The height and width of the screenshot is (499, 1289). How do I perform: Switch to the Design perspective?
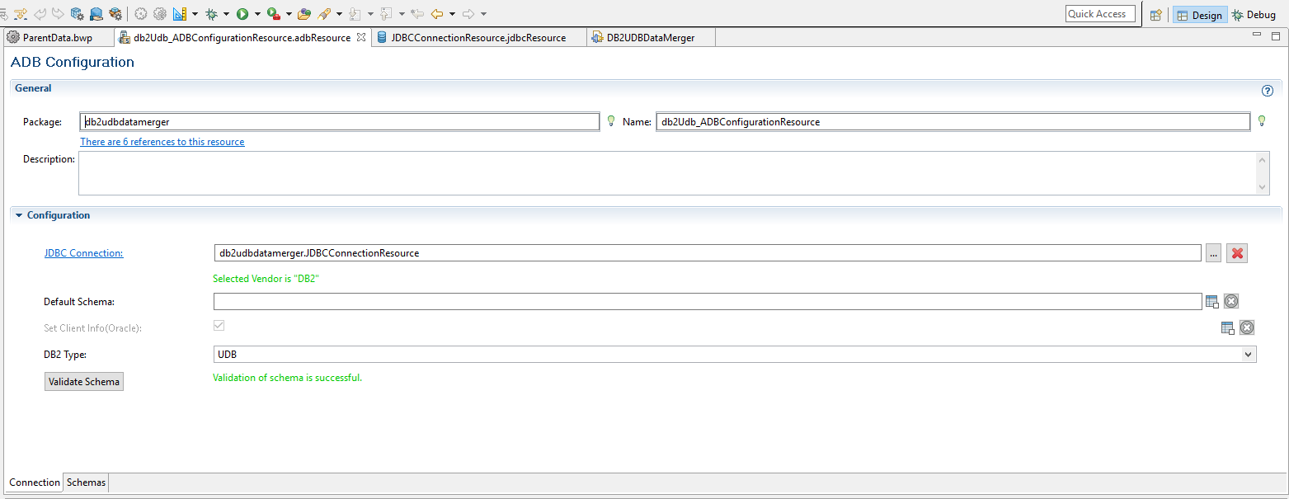[1200, 15]
